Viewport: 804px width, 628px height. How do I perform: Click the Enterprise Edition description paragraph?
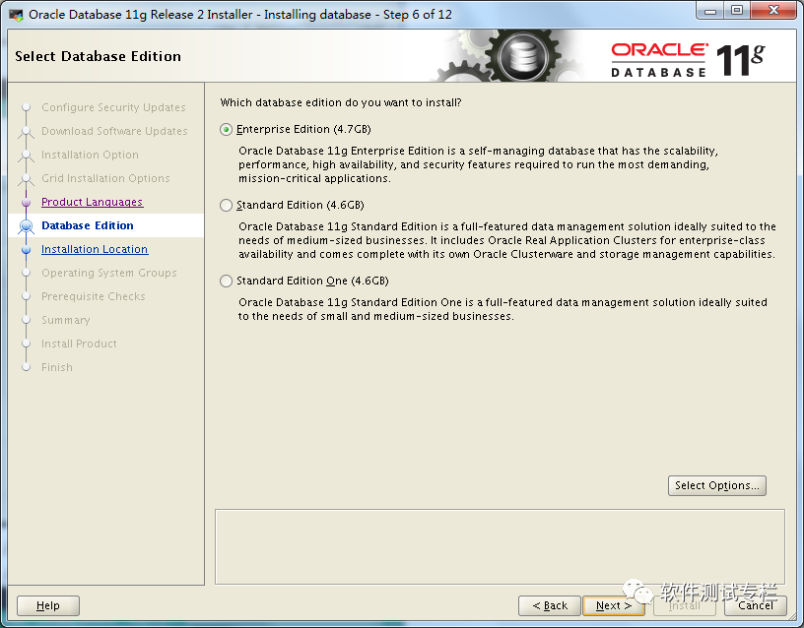click(x=478, y=164)
